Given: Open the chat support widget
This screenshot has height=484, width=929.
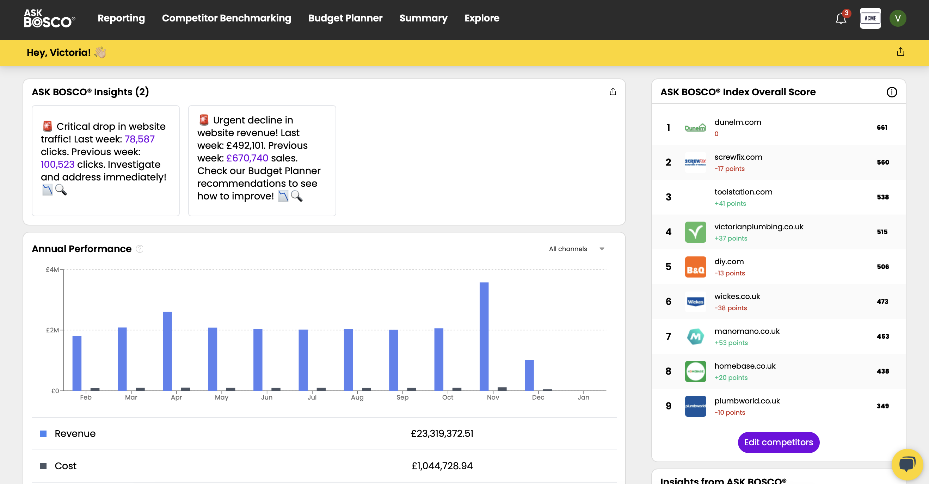Looking at the screenshot, I should click(908, 464).
